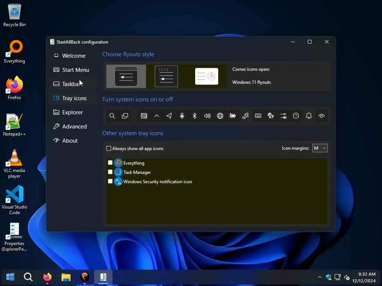Toggle the Touch keyboard system icon
Viewport: 382px width, 286px height.
pos(258,116)
